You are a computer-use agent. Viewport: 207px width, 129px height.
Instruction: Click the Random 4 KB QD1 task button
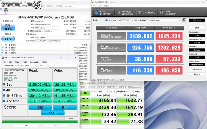click(x=112, y=59)
